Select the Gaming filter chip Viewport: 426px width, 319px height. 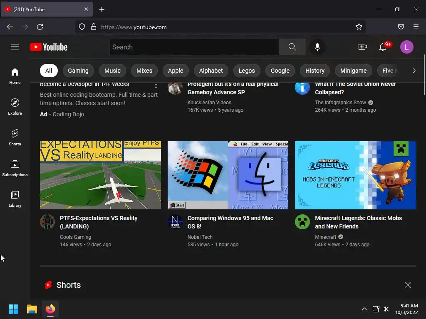click(x=78, y=71)
